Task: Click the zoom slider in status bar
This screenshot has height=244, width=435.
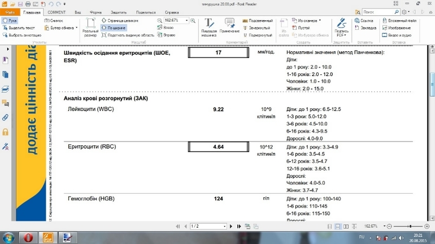Action: tap(410, 227)
